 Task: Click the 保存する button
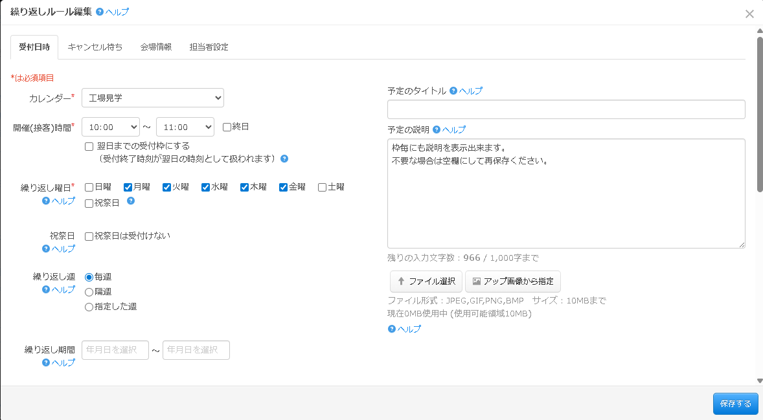pos(735,403)
